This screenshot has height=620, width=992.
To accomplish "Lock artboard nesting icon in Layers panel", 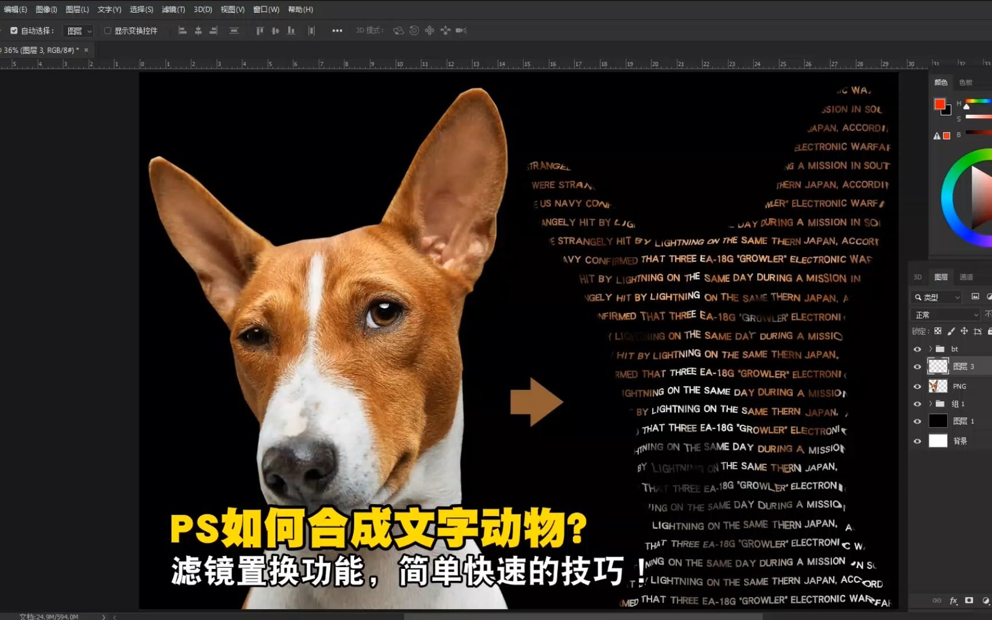I will click(x=978, y=331).
